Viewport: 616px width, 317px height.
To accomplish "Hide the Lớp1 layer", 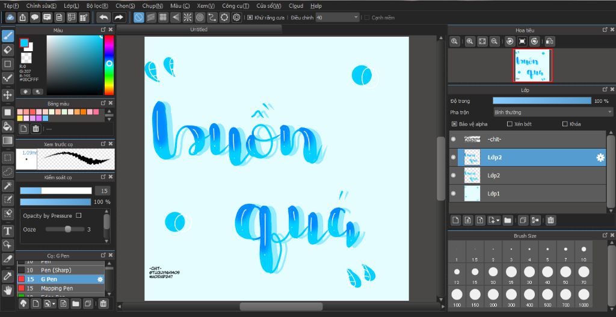I will (454, 194).
